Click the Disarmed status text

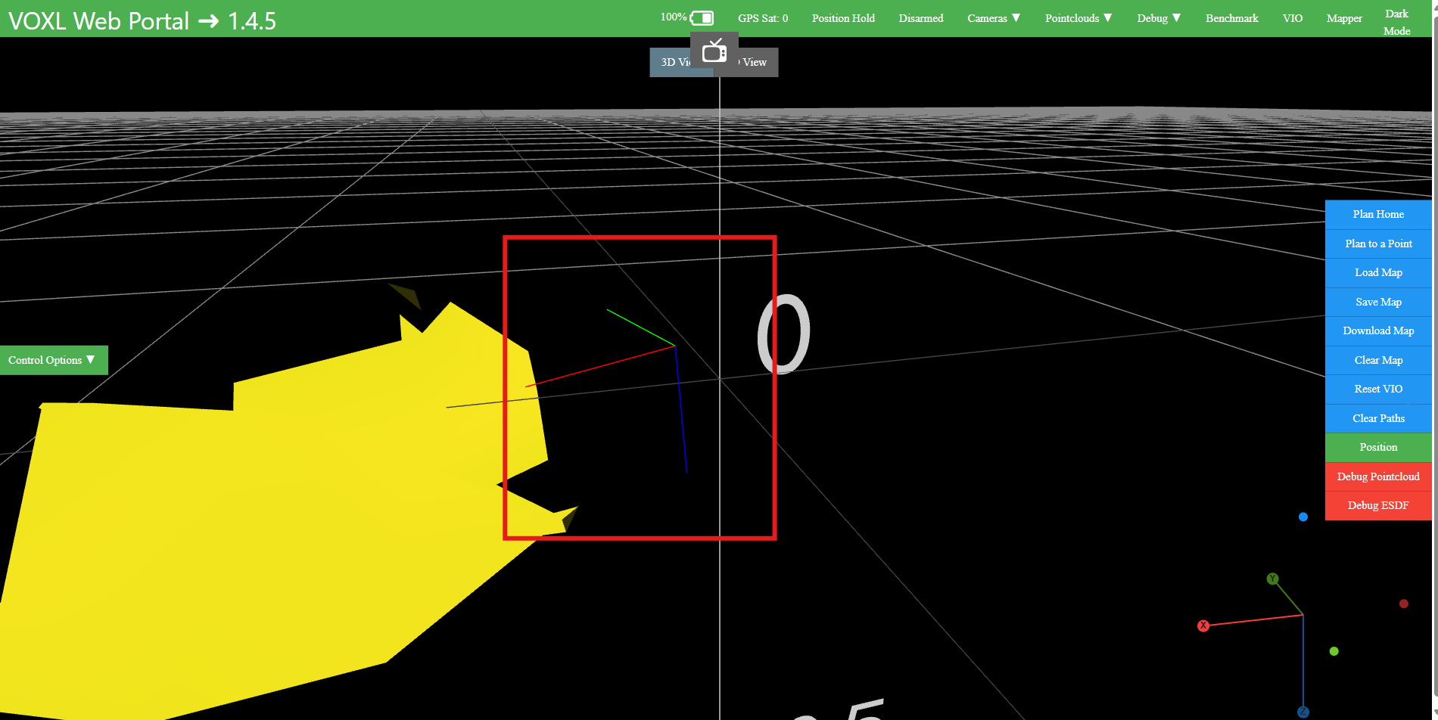(921, 18)
